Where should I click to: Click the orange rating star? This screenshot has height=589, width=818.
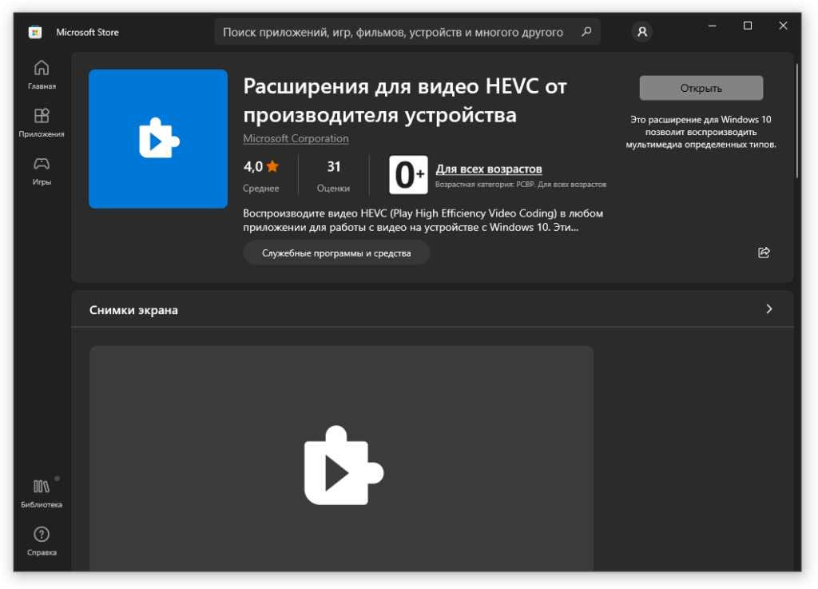[272, 166]
